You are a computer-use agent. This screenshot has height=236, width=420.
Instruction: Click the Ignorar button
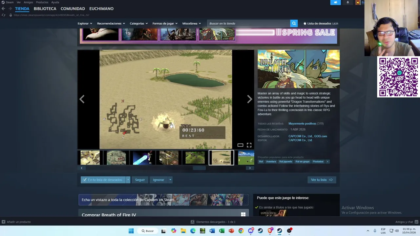click(x=158, y=180)
